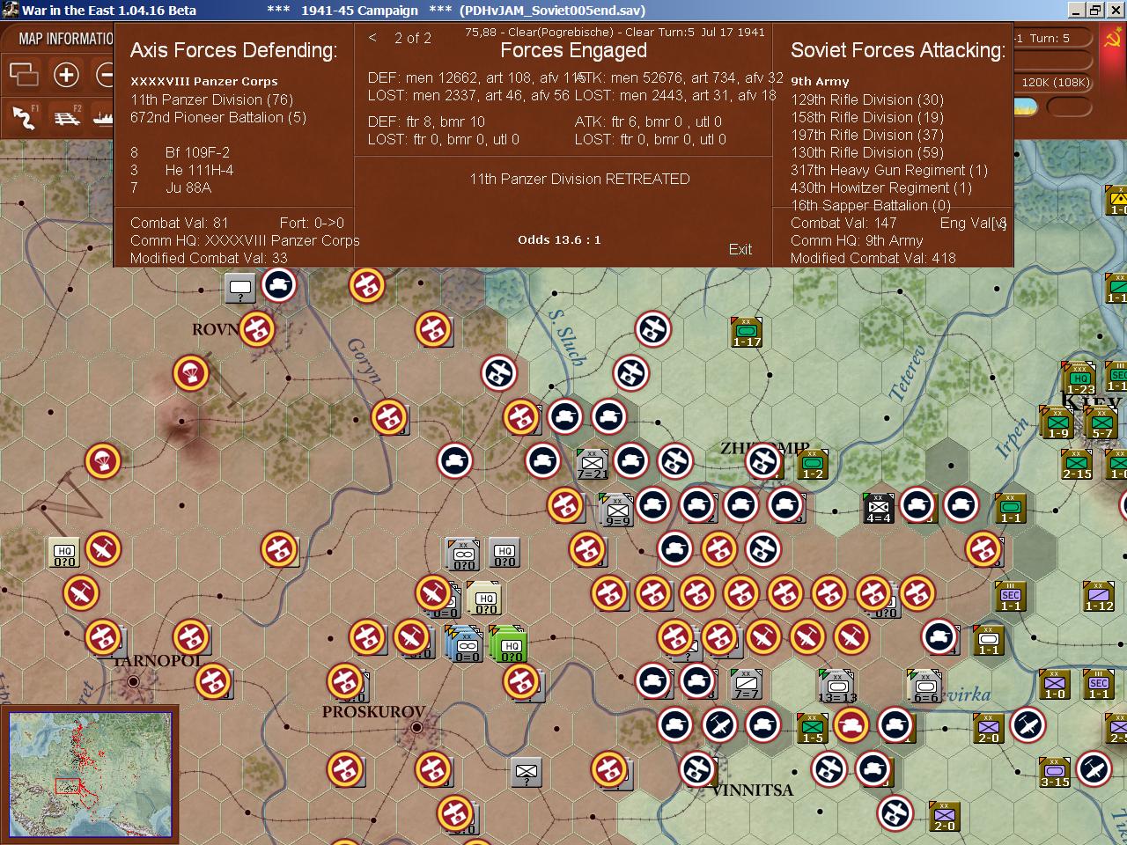Screen dimensions: 1127x845
Task: Go to the previous battle report arrow
Action: (x=372, y=38)
